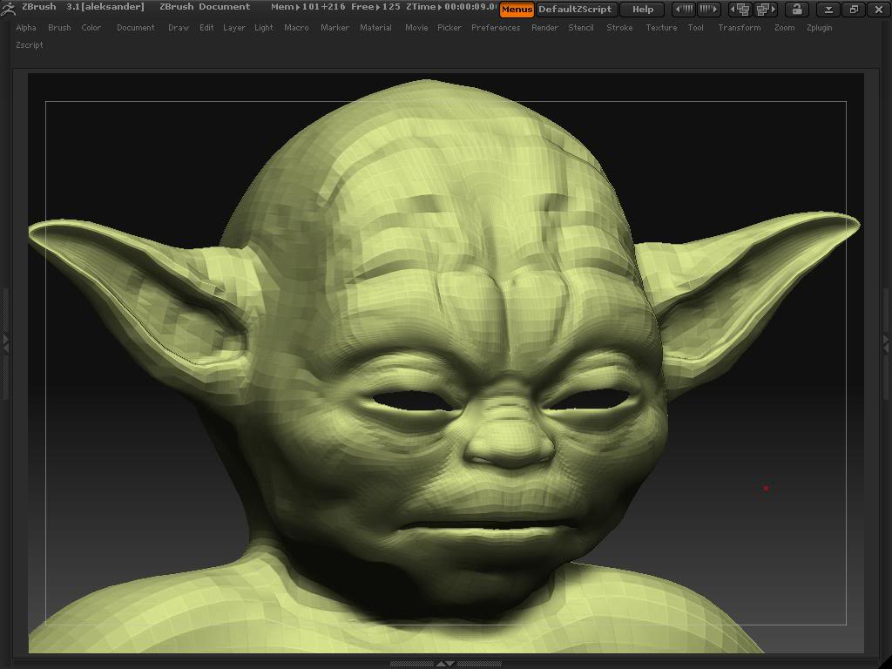
Task: Open the Zscript menu
Action: pyautogui.click(x=30, y=45)
